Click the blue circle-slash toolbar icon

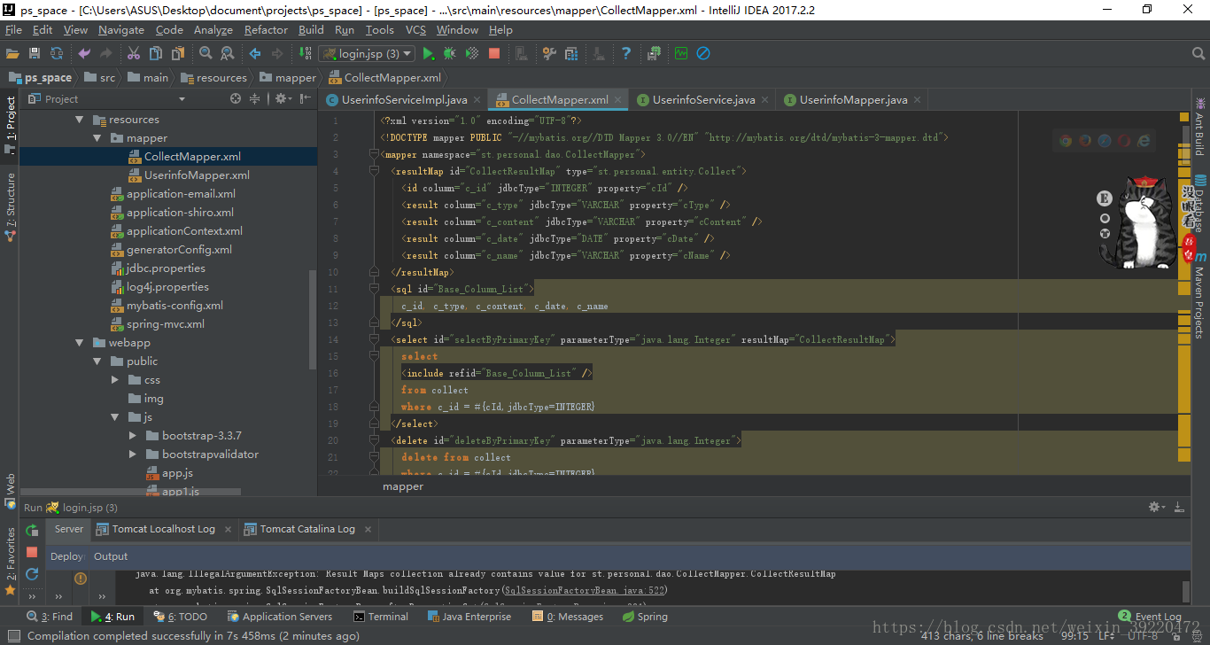pos(703,53)
